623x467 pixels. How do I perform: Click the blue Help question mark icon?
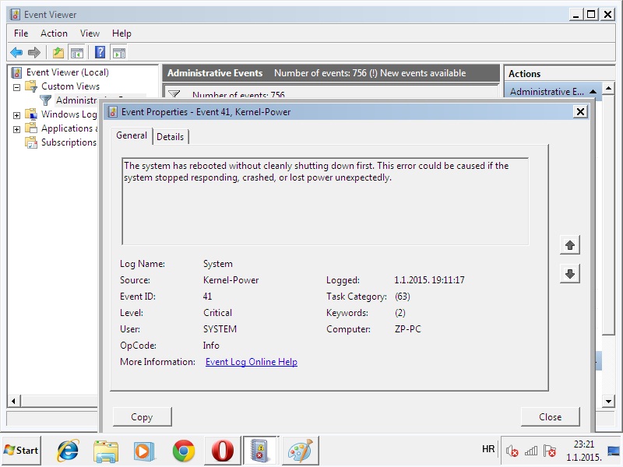coord(100,52)
